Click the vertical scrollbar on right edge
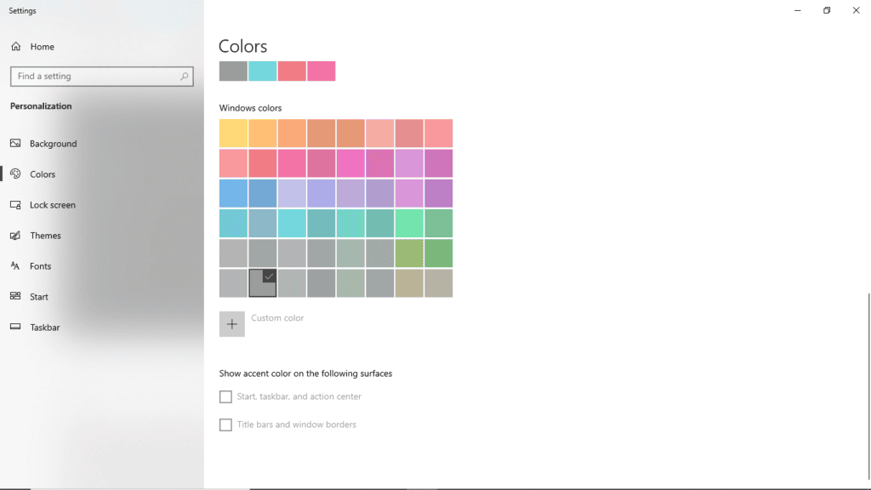The height and width of the screenshot is (490, 871). [x=868, y=383]
